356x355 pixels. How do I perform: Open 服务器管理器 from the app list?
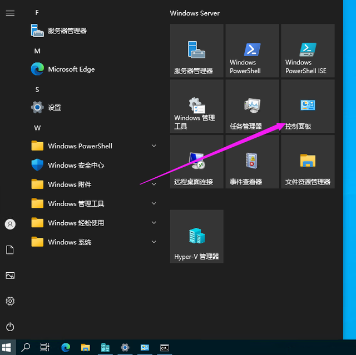[x=94, y=31]
